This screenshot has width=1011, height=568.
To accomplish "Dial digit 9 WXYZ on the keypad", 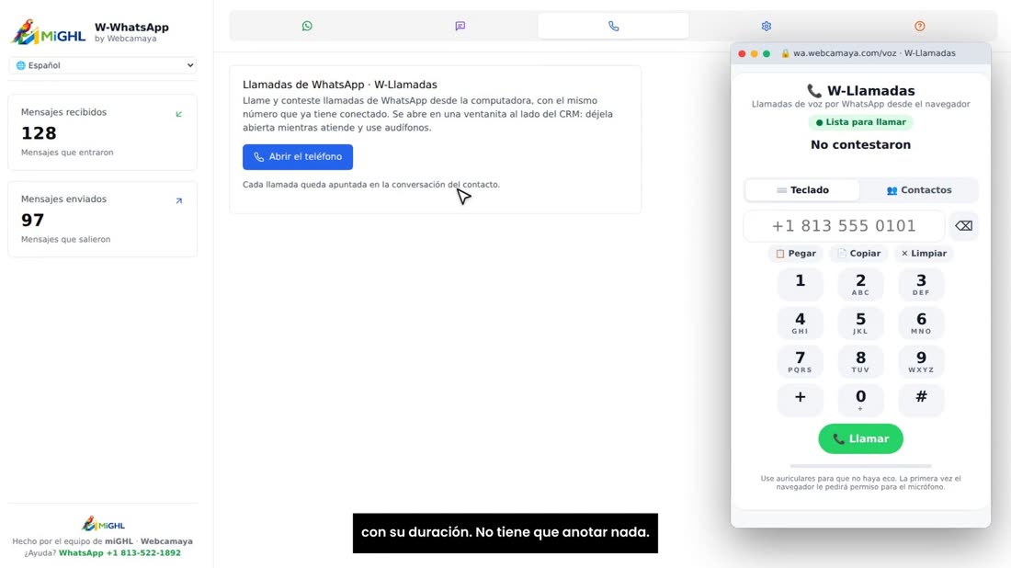I will click(921, 362).
